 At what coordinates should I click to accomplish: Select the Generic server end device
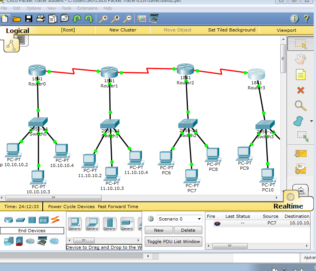pos(109,224)
